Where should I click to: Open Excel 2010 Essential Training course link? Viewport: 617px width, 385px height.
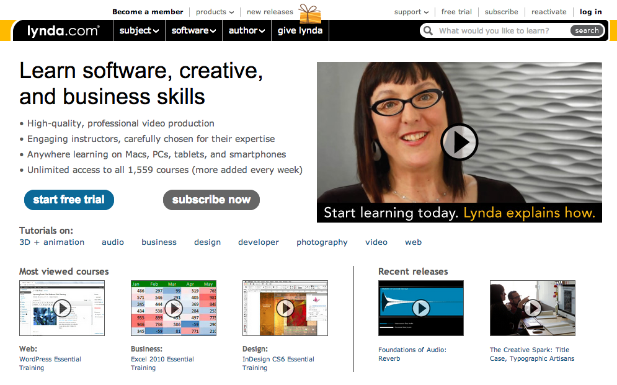click(x=162, y=363)
